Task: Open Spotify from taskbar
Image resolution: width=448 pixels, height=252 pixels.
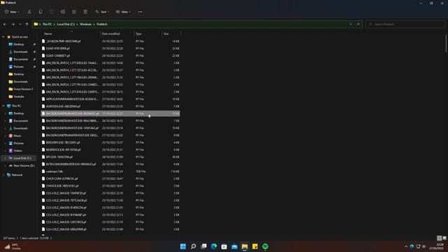Action: [x=265, y=246]
